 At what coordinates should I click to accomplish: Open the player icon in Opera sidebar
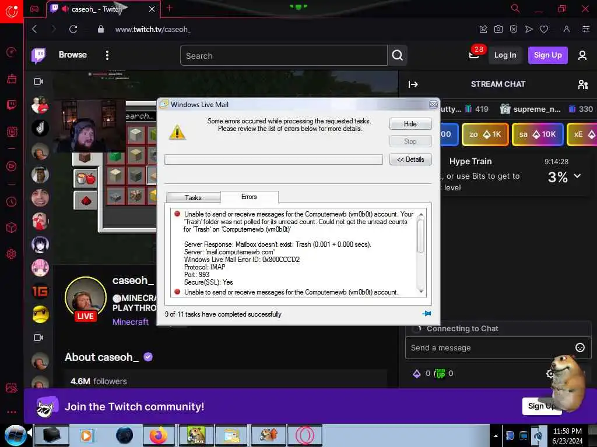coord(12,166)
